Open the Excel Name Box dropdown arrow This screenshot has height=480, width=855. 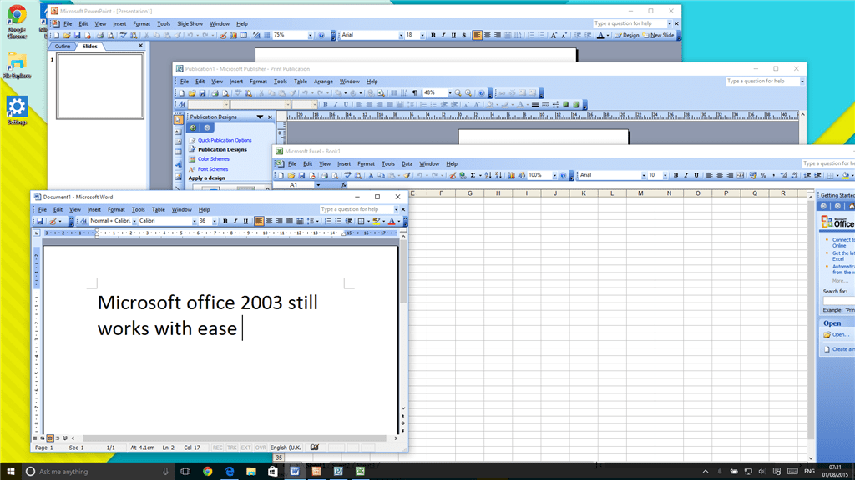(x=318, y=185)
